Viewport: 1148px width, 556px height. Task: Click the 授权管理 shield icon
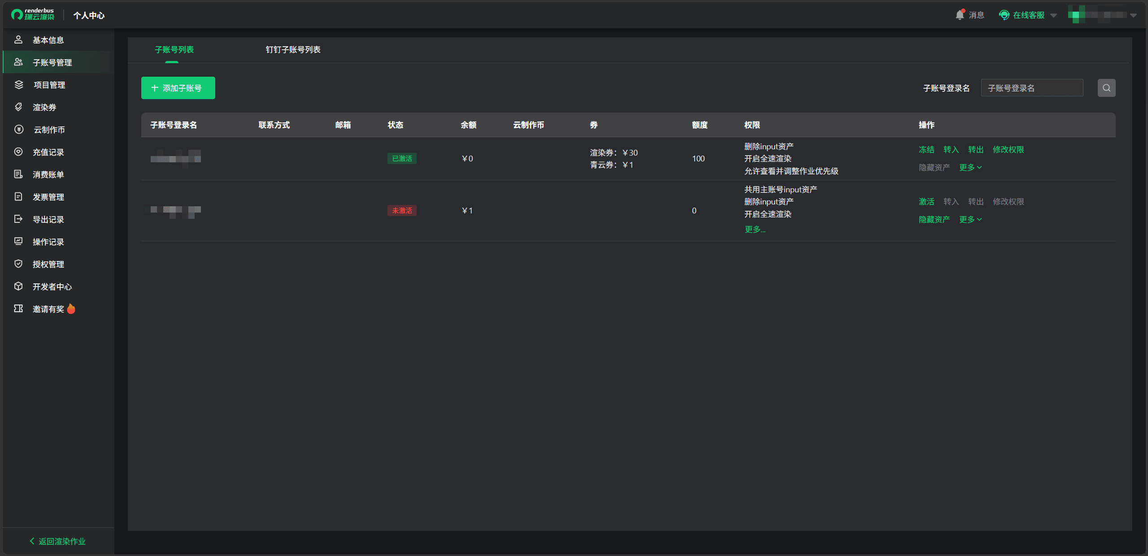click(18, 264)
